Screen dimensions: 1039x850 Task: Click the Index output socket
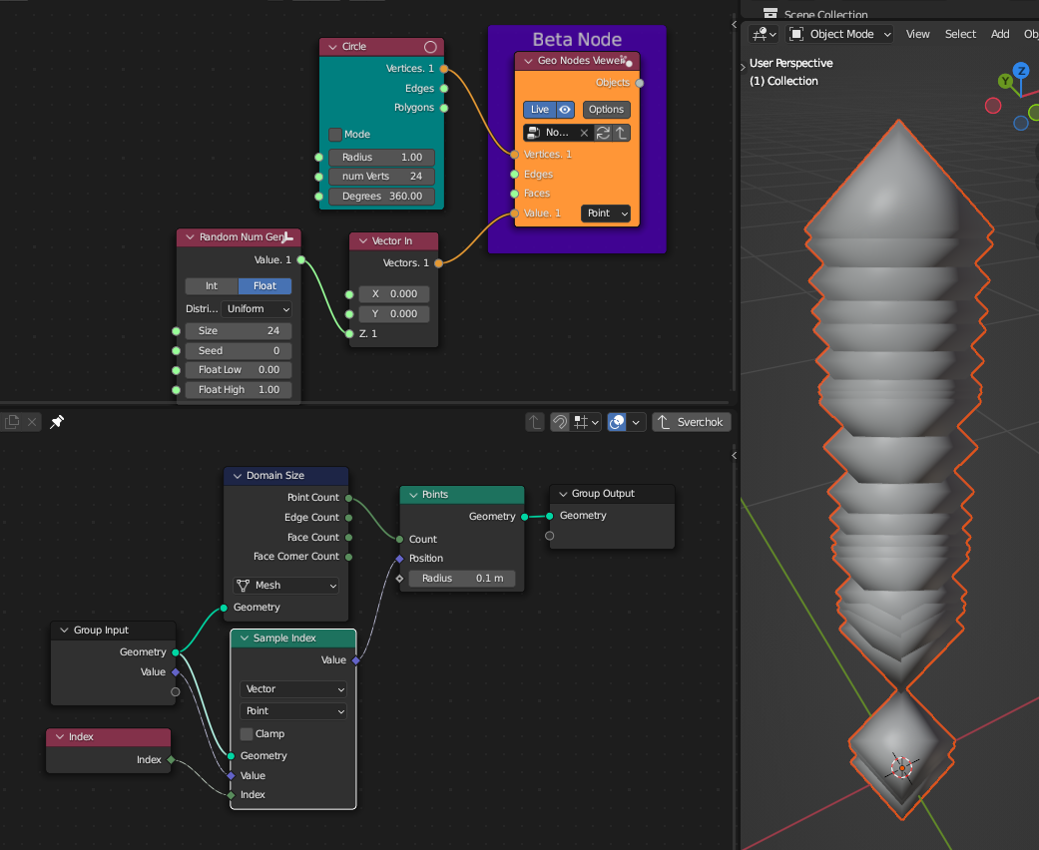171,760
